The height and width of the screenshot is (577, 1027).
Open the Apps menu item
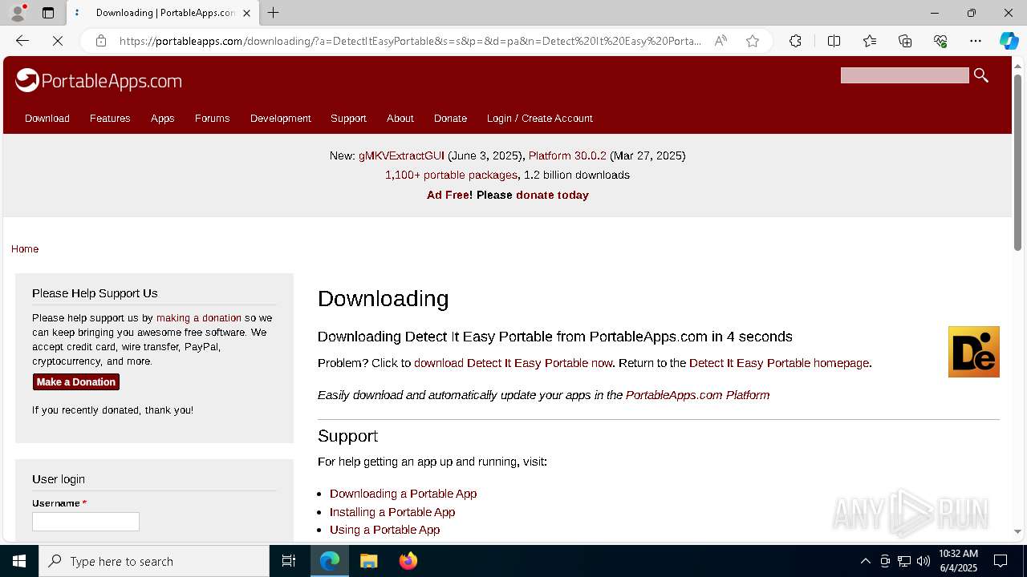pos(162,118)
